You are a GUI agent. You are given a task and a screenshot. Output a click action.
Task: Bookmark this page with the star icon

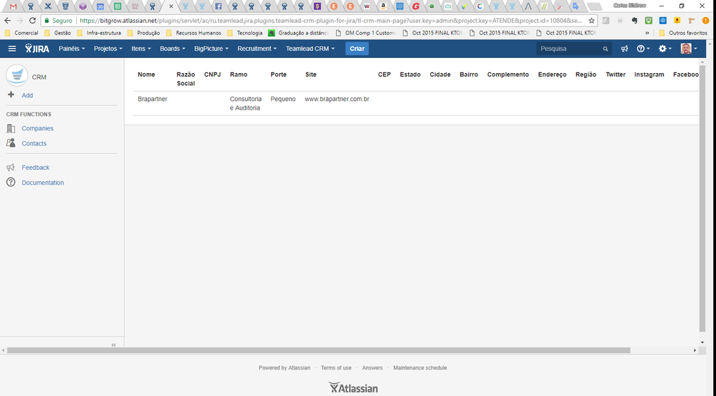coord(591,21)
